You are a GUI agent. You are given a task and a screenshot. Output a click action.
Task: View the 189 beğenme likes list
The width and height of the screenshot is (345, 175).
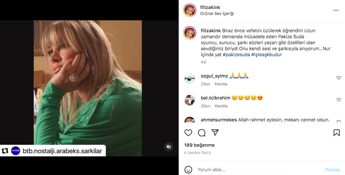click(x=199, y=145)
